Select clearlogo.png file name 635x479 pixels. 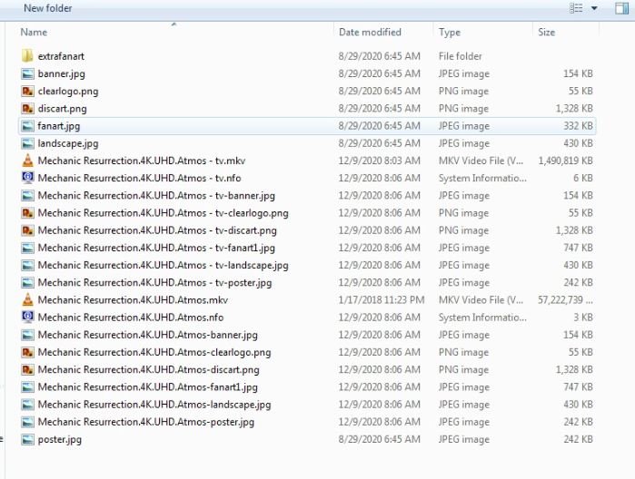tap(68, 92)
